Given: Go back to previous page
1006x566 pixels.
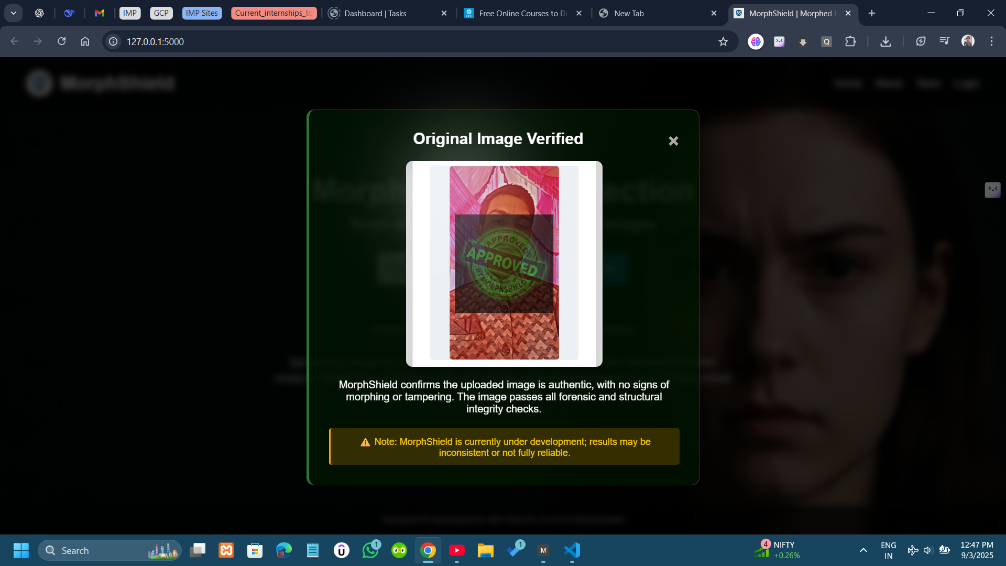Looking at the screenshot, I should [15, 41].
